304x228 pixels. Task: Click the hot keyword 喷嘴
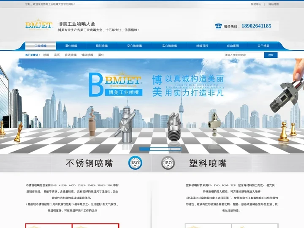pos(46,55)
